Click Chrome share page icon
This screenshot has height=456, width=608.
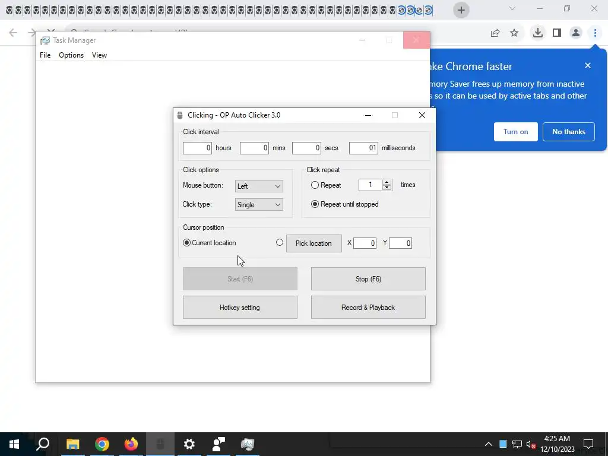pyautogui.click(x=495, y=33)
